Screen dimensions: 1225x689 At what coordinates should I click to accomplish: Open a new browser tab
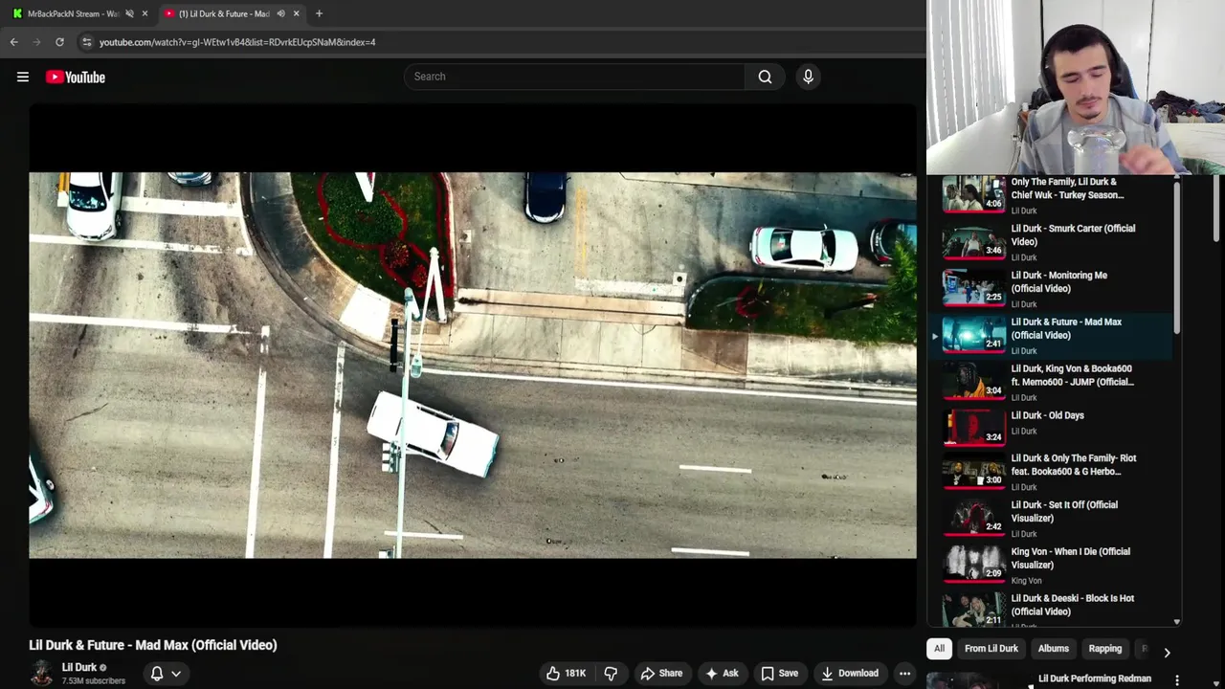(319, 13)
